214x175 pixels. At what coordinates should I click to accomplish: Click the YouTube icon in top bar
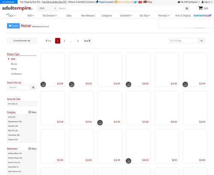(140, 2)
